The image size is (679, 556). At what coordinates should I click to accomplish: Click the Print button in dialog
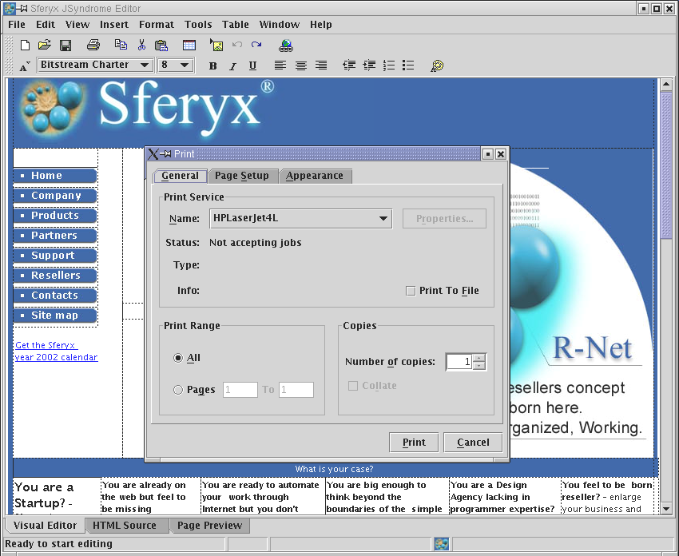[414, 443]
